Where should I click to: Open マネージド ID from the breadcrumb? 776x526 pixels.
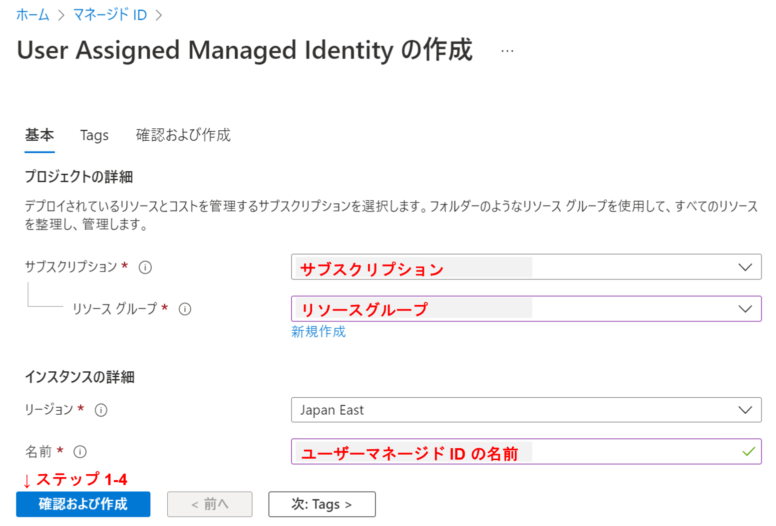coord(109,14)
